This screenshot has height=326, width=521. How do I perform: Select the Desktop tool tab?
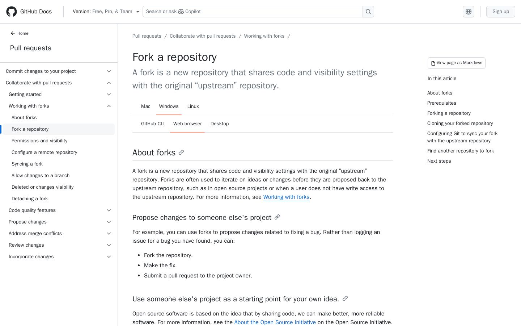pos(220,124)
